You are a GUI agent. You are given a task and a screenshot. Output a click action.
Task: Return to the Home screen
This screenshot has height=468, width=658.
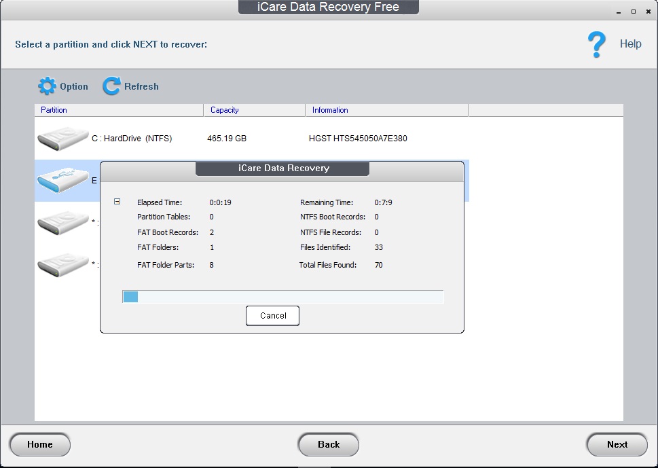click(39, 445)
